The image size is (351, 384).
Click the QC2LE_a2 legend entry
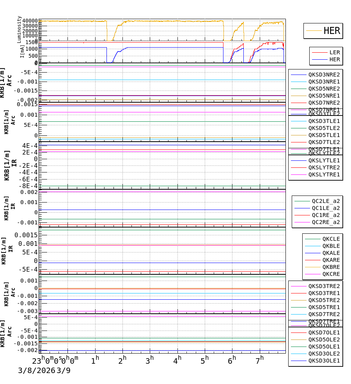pos(326,201)
